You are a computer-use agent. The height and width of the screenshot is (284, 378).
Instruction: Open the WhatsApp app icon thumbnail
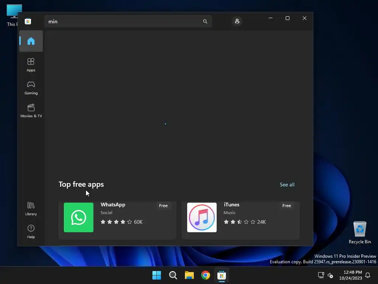[79, 217]
